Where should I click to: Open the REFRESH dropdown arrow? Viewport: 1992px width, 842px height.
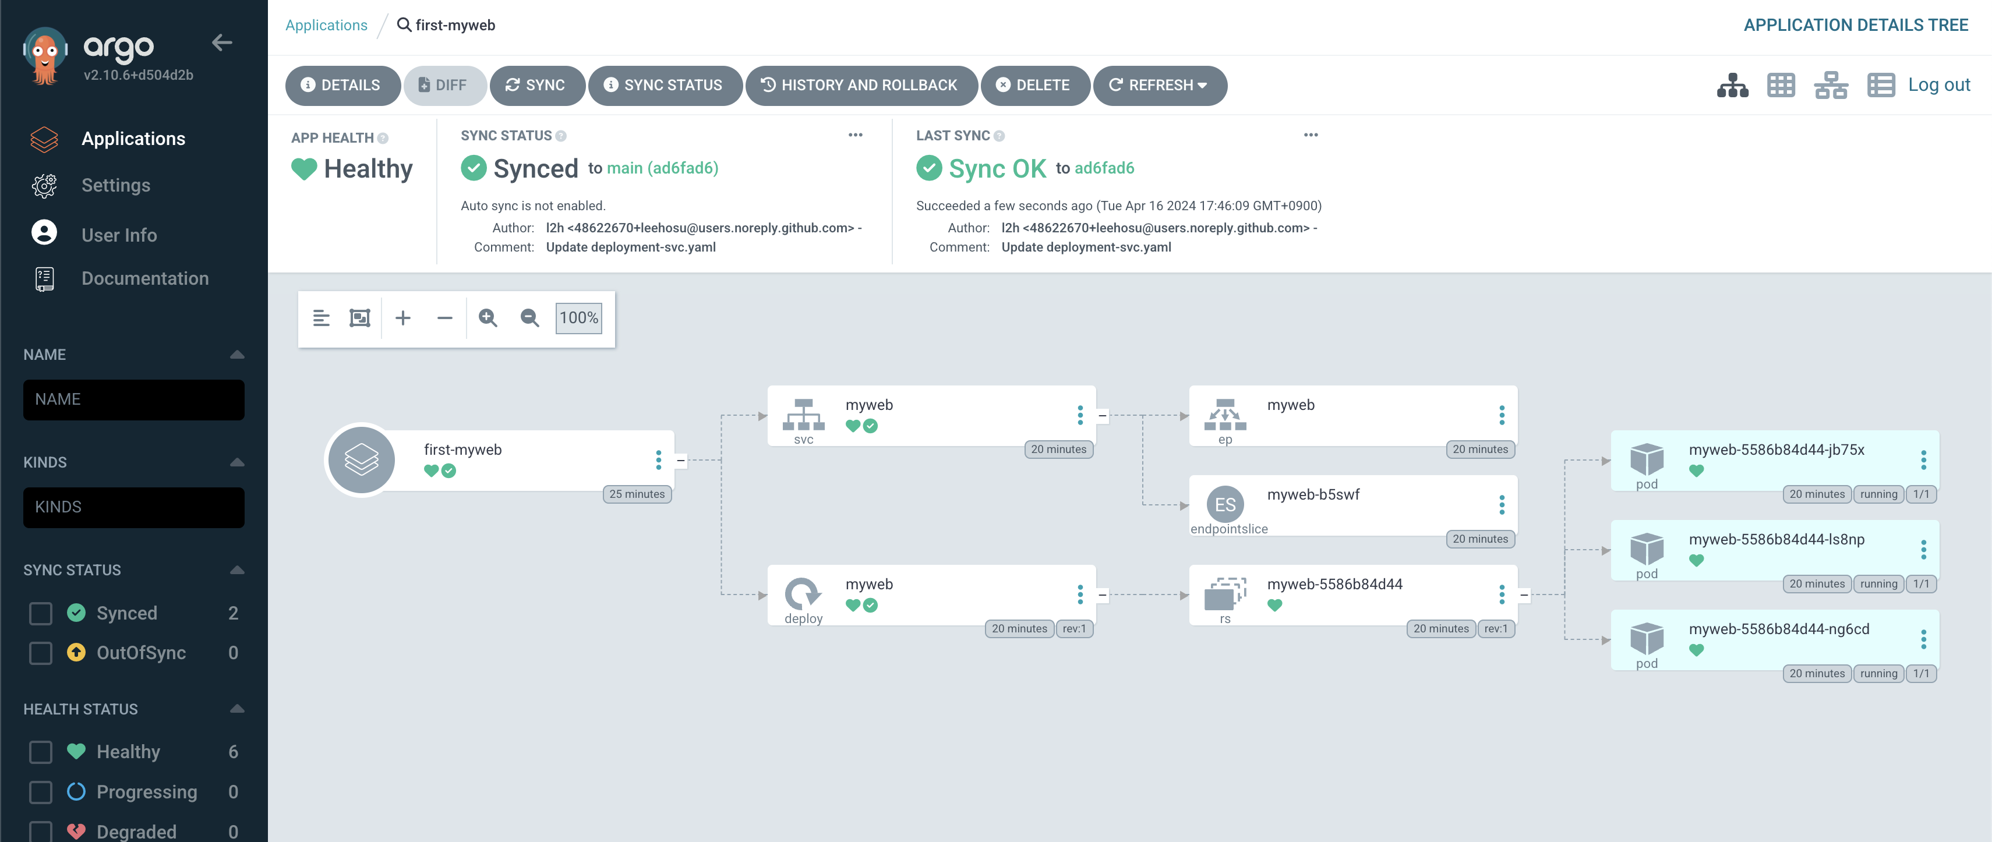tap(1202, 85)
